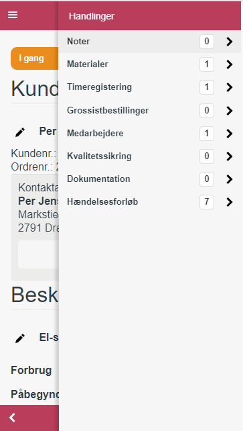Edit customer Per with the pencil icon
Screen dimensions: 243x431
(x=20, y=132)
